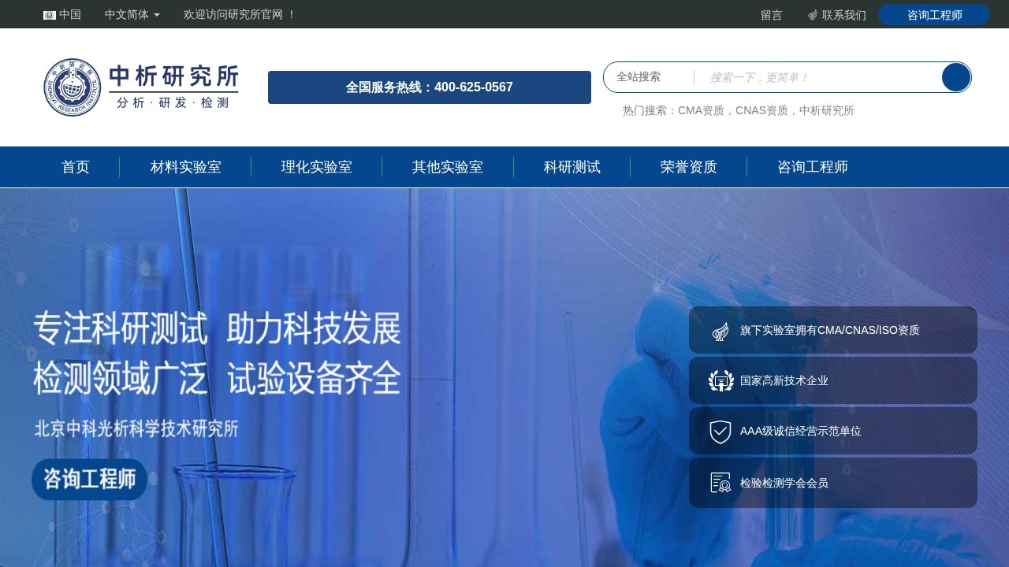Click the paper plane icon beside 联系我们
Screen dimensions: 1009x567
813,15
